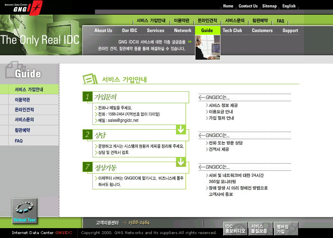The height and width of the screenshot is (238, 333).
Task: Click the green arrow below step 2 상담
Action: point(181,162)
